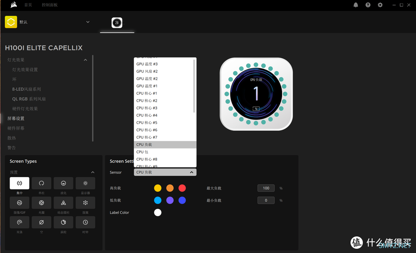Select the 集中 screen type icon
416x253 pixels.
[19, 183]
